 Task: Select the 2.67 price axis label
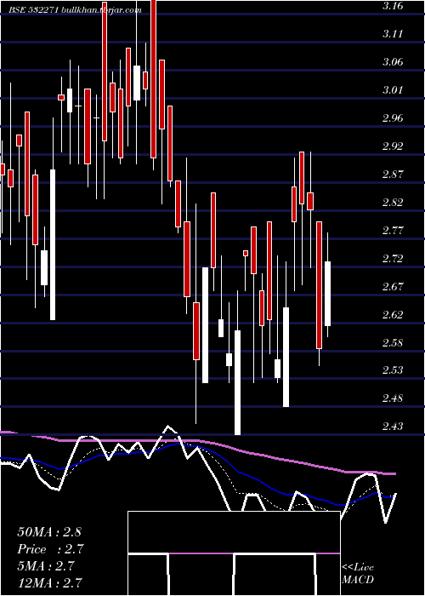tap(394, 287)
